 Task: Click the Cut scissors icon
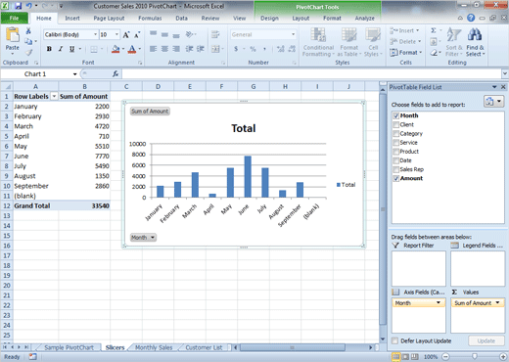[x=28, y=31]
